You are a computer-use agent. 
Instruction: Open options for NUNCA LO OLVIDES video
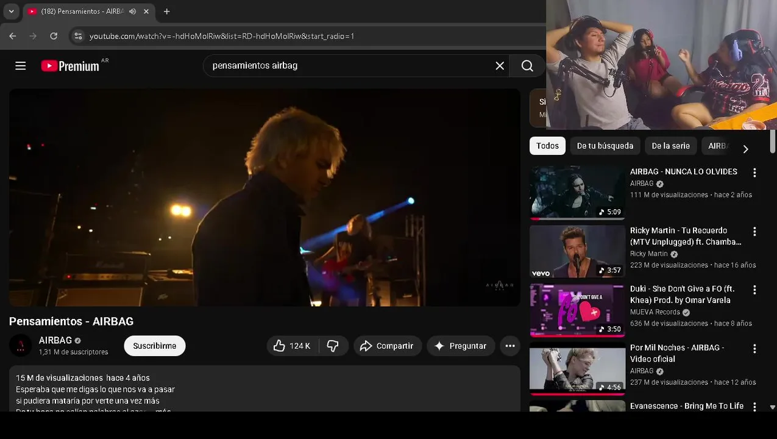pyautogui.click(x=754, y=173)
